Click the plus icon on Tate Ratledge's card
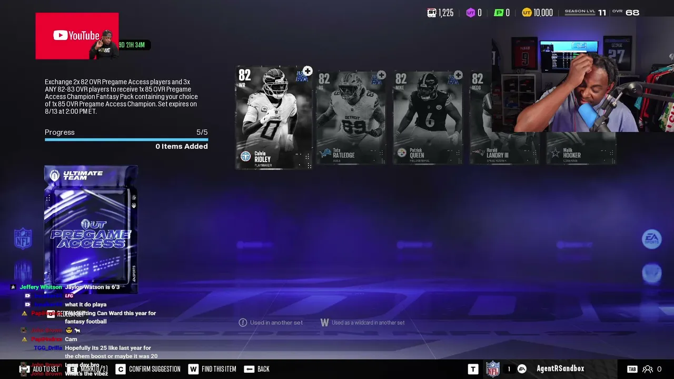The image size is (674, 379). click(x=382, y=75)
